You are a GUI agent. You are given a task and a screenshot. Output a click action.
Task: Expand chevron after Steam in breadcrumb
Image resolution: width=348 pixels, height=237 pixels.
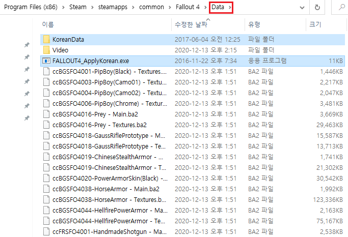coord(92,7)
